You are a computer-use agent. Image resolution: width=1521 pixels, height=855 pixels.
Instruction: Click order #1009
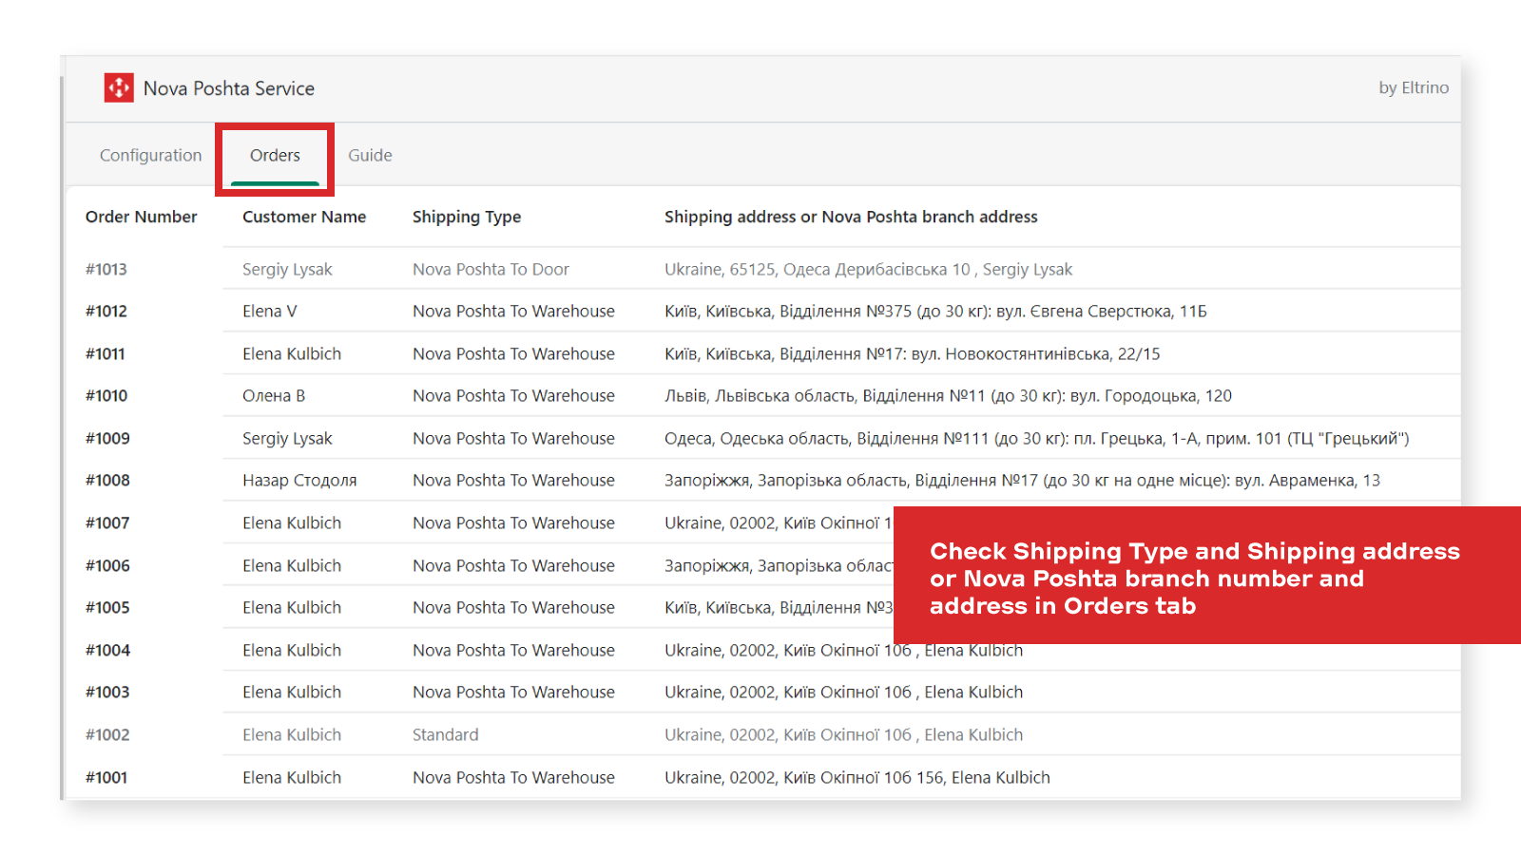click(107, 438)
